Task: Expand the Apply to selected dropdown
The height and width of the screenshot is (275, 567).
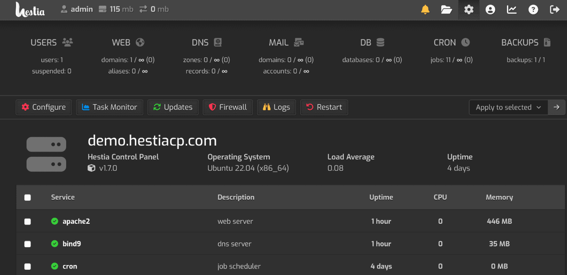Action: click(508, 107)
